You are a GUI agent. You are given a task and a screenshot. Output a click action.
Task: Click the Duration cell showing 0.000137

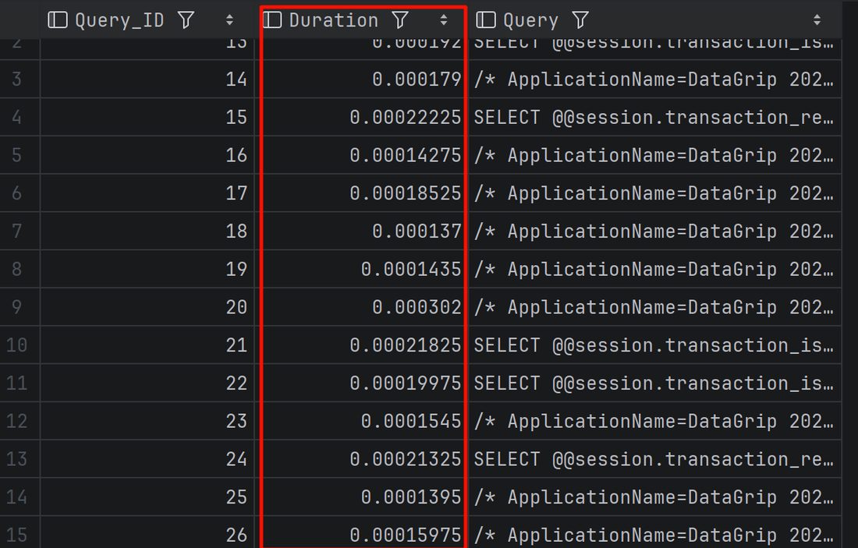362,232
